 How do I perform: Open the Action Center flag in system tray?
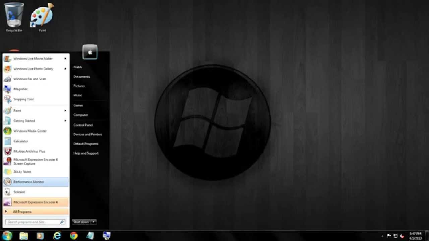pyautogui.click(x=389, y=236)
